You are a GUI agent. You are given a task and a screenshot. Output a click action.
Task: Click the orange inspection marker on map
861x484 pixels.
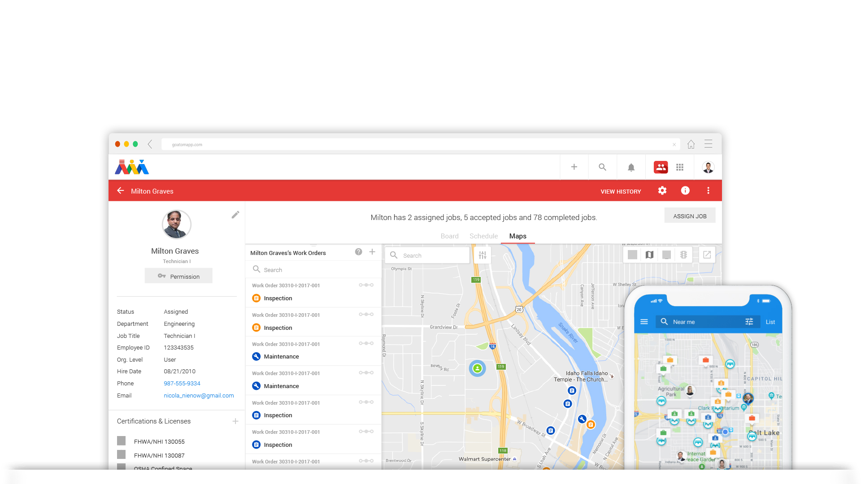(591, 424)
